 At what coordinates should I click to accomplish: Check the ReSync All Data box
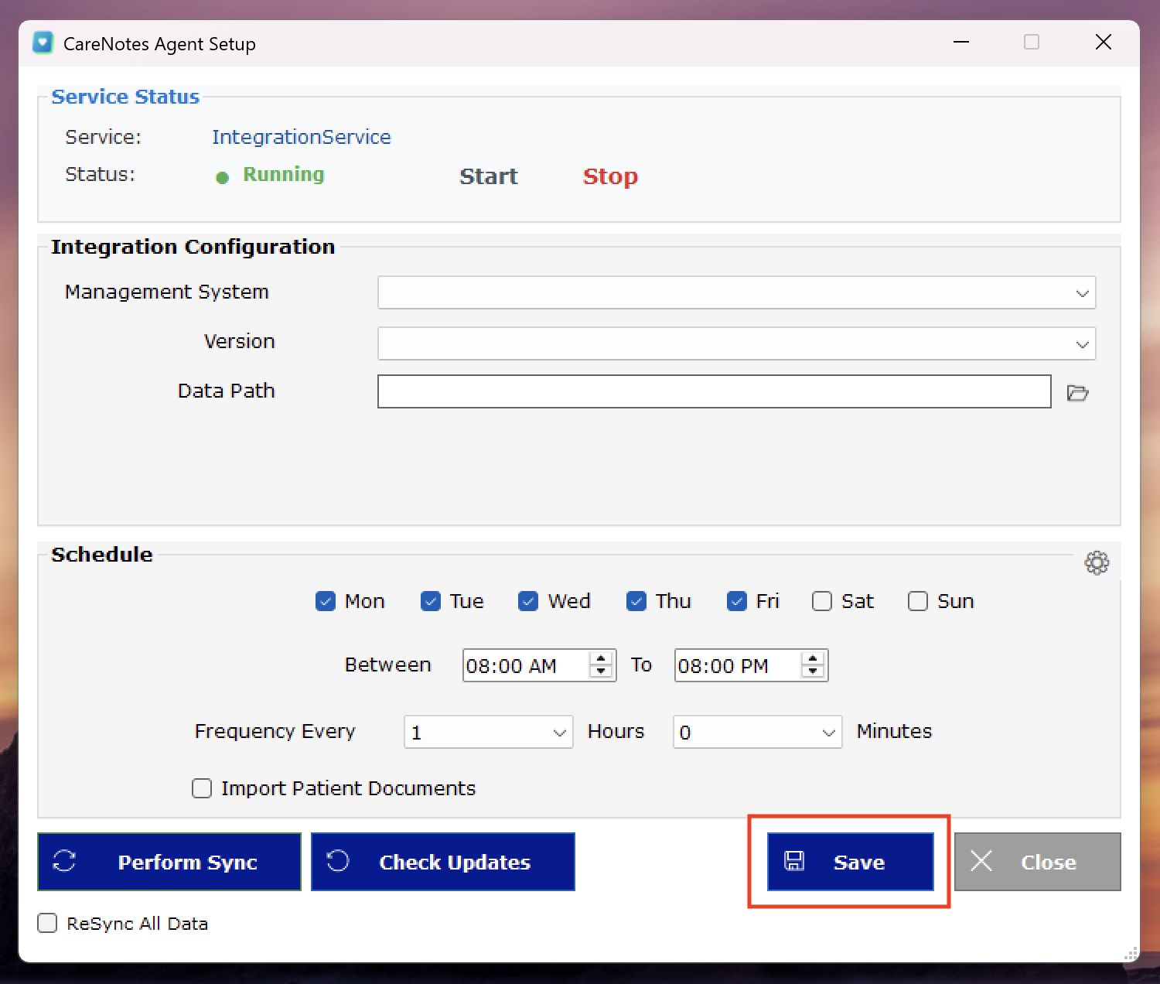[47, 923]
